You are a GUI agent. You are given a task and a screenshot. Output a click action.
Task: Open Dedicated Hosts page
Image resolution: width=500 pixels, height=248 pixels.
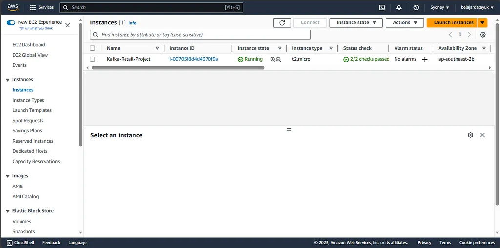[x=30, y=151]
